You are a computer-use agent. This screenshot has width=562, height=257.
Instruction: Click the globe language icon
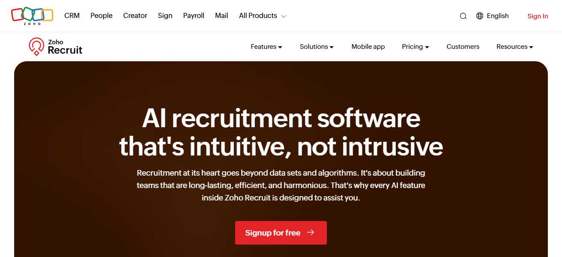point(480,16)
